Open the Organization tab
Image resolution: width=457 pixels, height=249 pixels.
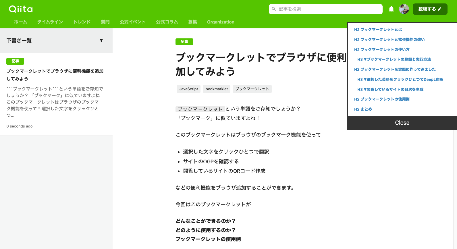[x=221, y=22]
